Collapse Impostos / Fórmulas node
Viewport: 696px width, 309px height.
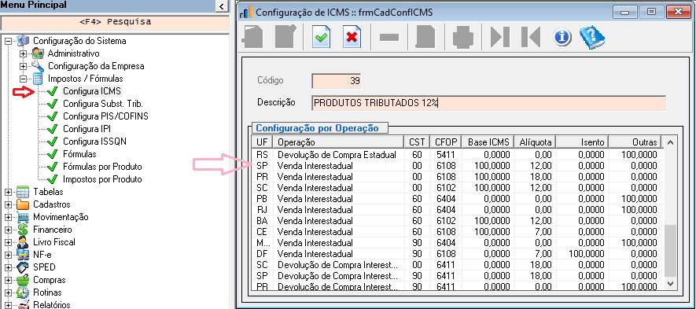click(x=23, y=79)
